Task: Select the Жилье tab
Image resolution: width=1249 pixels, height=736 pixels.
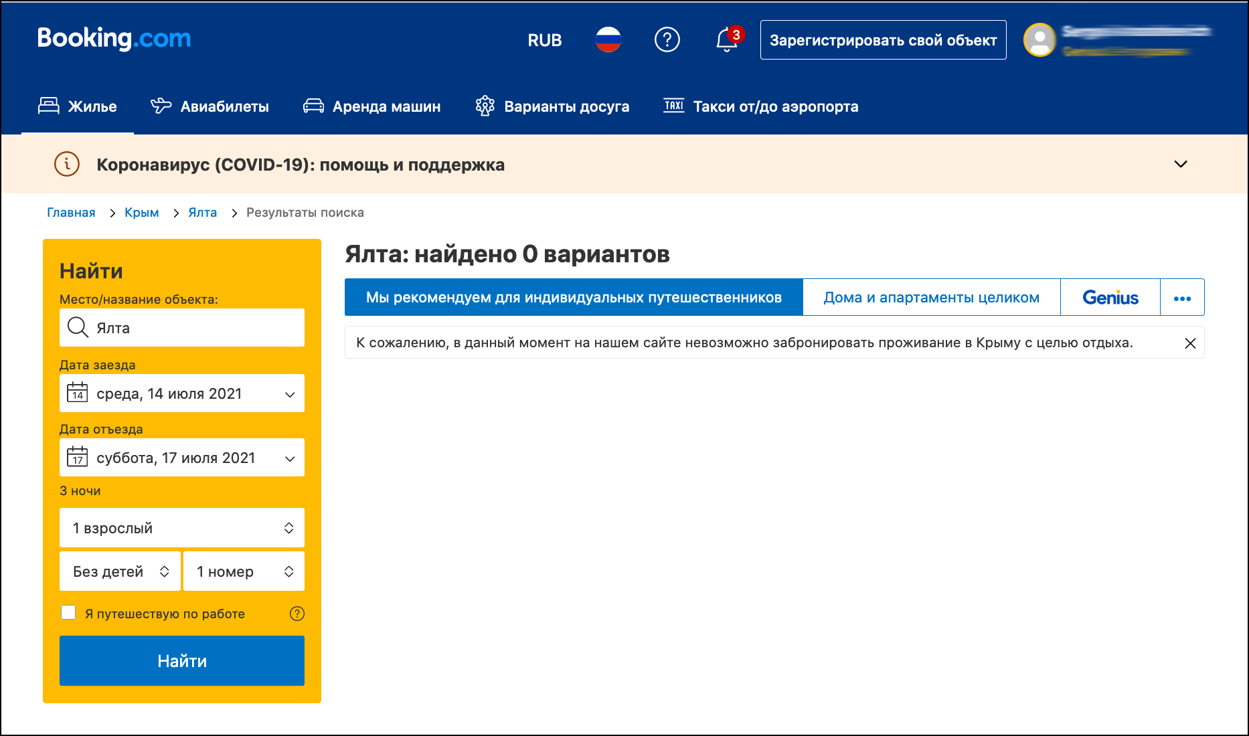Action: click(78, 106)
